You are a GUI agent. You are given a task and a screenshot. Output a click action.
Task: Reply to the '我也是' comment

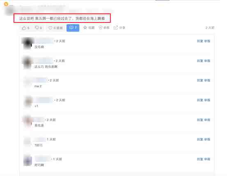tap(200, 120)
